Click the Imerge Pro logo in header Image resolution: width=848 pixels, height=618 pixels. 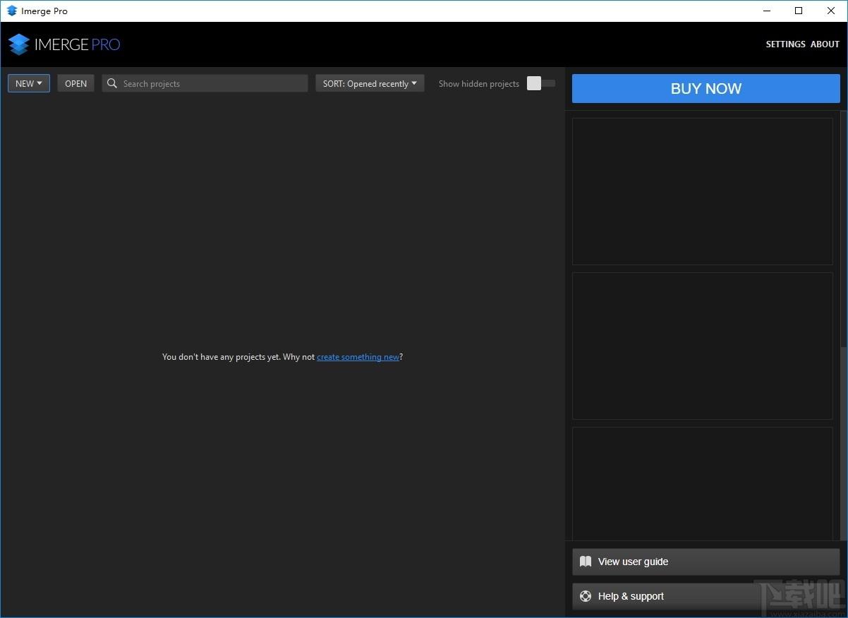pos(63,44)
